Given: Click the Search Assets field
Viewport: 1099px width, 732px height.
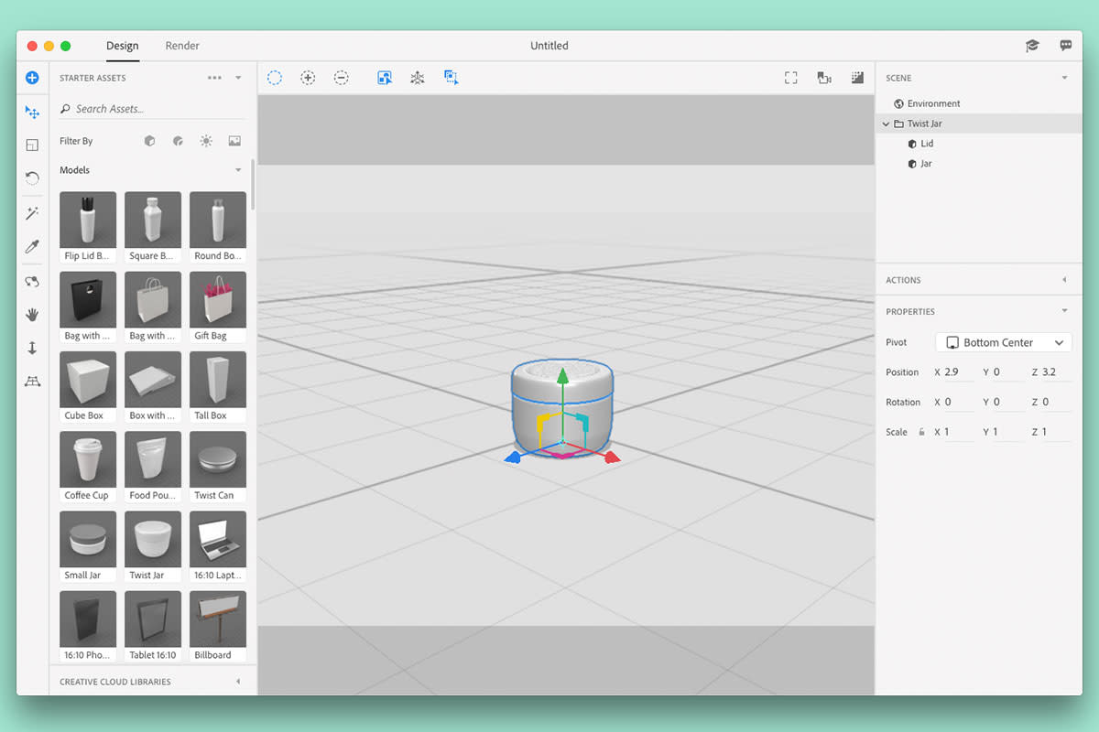Looking at the screenshot, I should [x=152, y=109].
